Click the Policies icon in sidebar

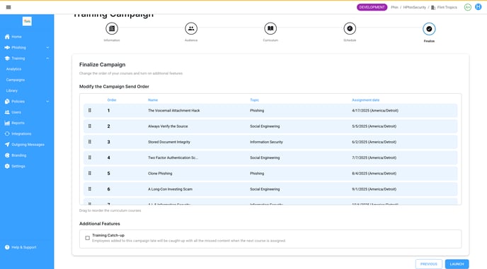tap(7, 102)
